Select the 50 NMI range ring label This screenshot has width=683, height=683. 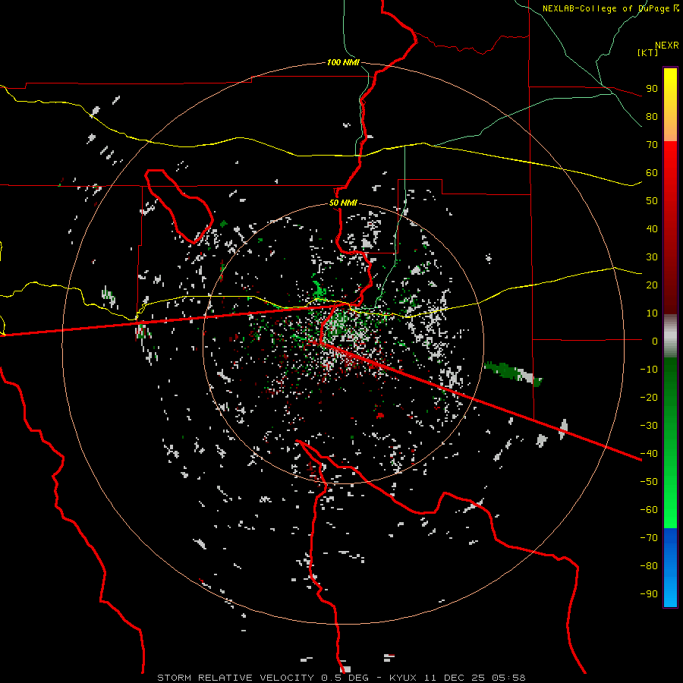click(343, 203)
